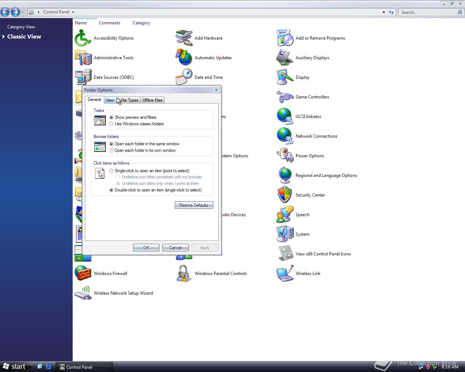Open the iSCSI Initiator icon
Image resolution: width=465 pixels, height=372 pixels.
[285, 117]
